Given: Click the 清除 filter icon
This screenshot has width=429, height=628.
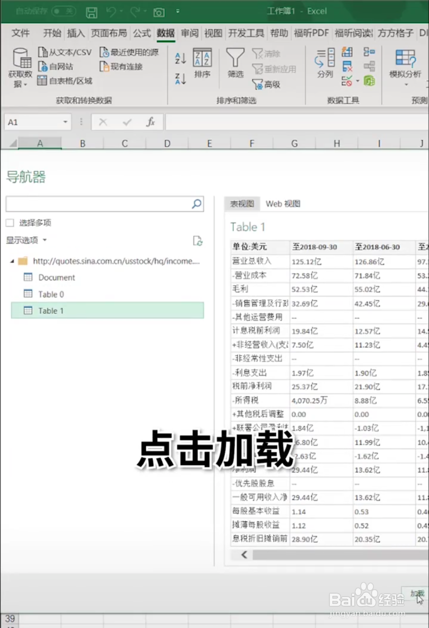Looking at the screenshot, I should coord(266,54).
